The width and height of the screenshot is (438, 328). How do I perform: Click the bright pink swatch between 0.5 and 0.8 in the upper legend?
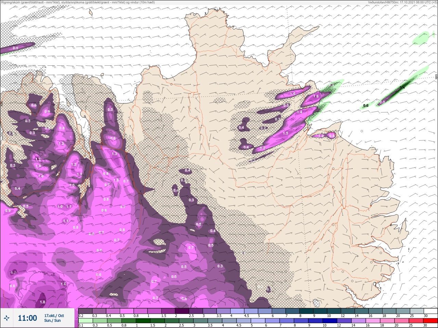pyautogui.click(x=127, y=311)
